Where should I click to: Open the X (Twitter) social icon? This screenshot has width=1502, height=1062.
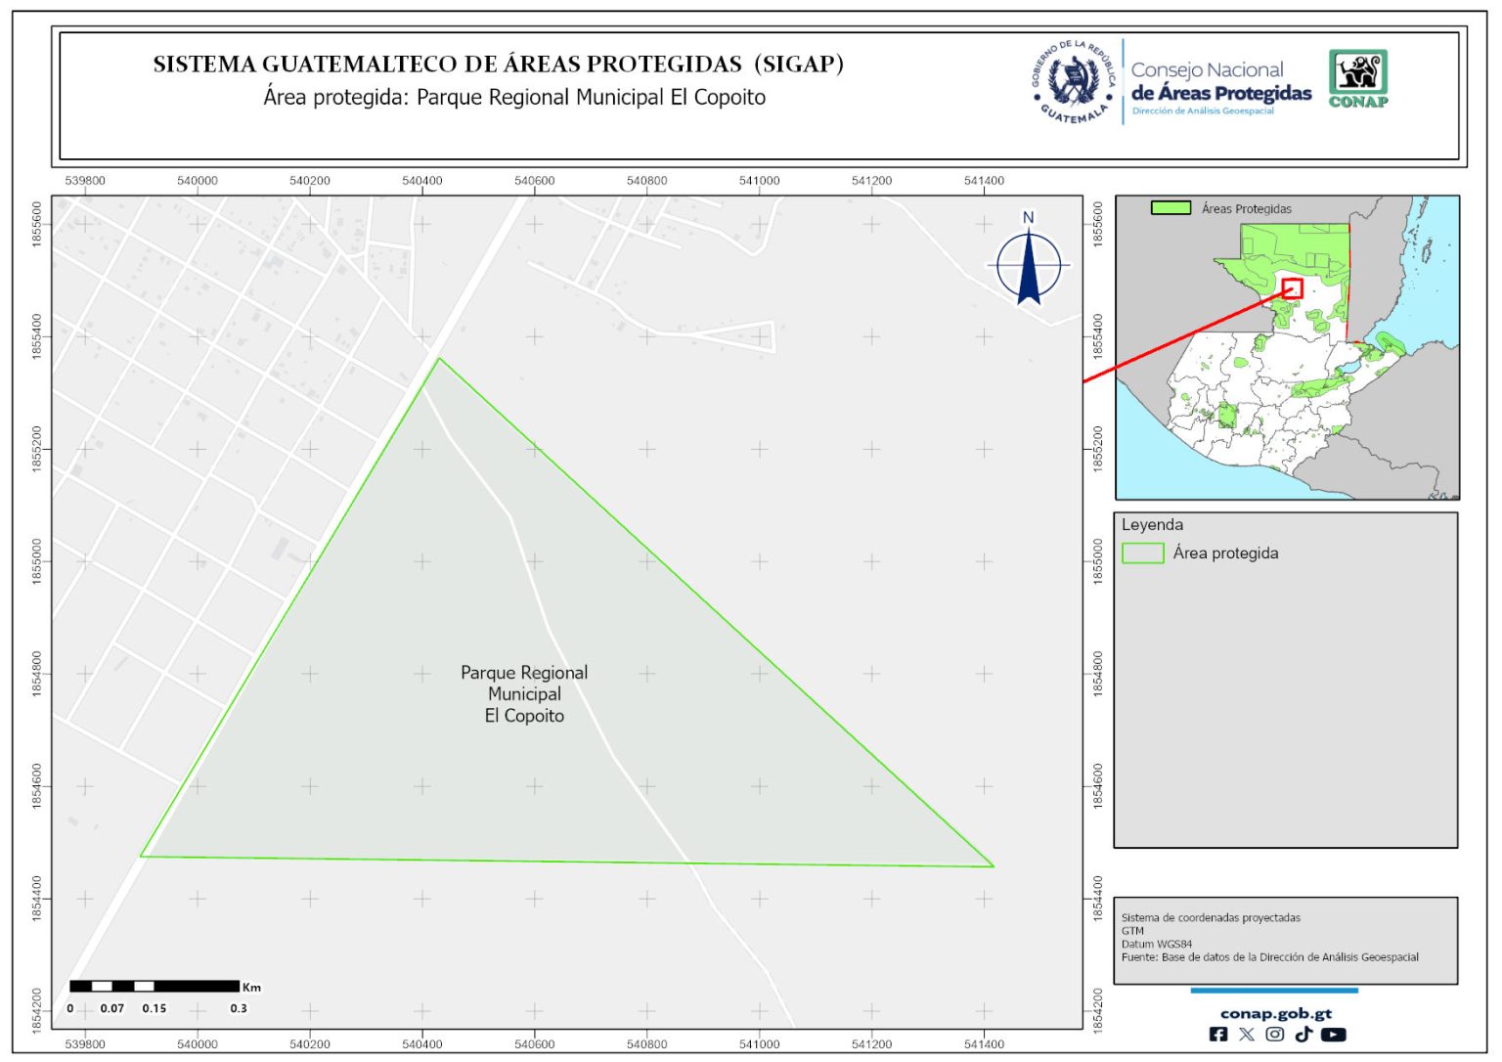coord(1247,1034)
